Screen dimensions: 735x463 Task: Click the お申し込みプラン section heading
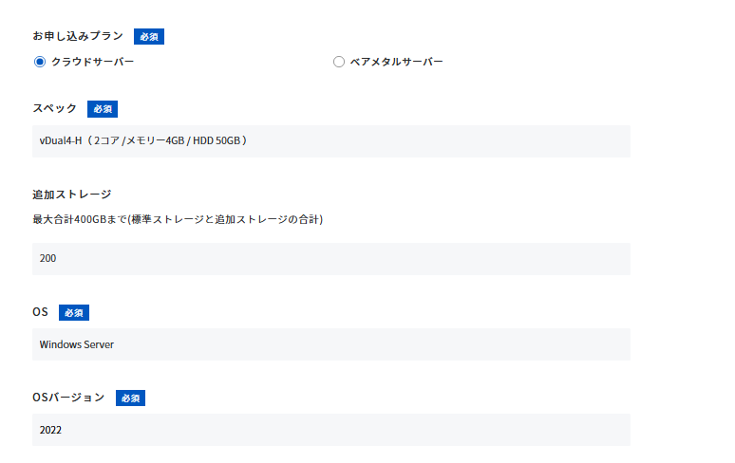(78, 36)
